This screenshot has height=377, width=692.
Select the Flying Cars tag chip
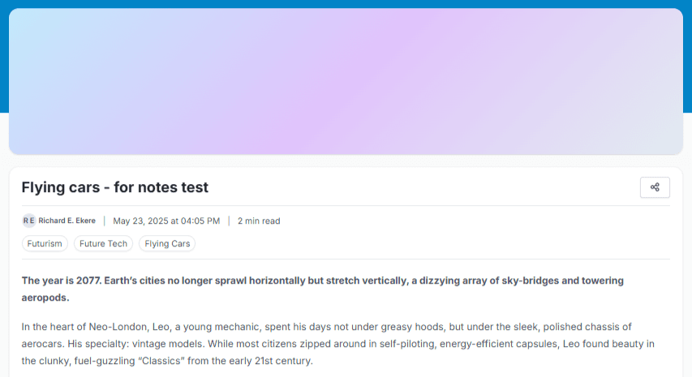(167, 243)
